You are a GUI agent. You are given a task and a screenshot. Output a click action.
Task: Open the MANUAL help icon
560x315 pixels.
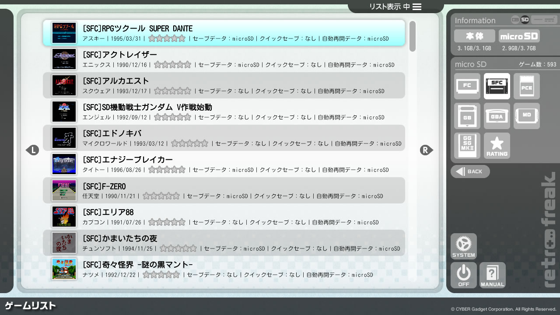point(493,275)
